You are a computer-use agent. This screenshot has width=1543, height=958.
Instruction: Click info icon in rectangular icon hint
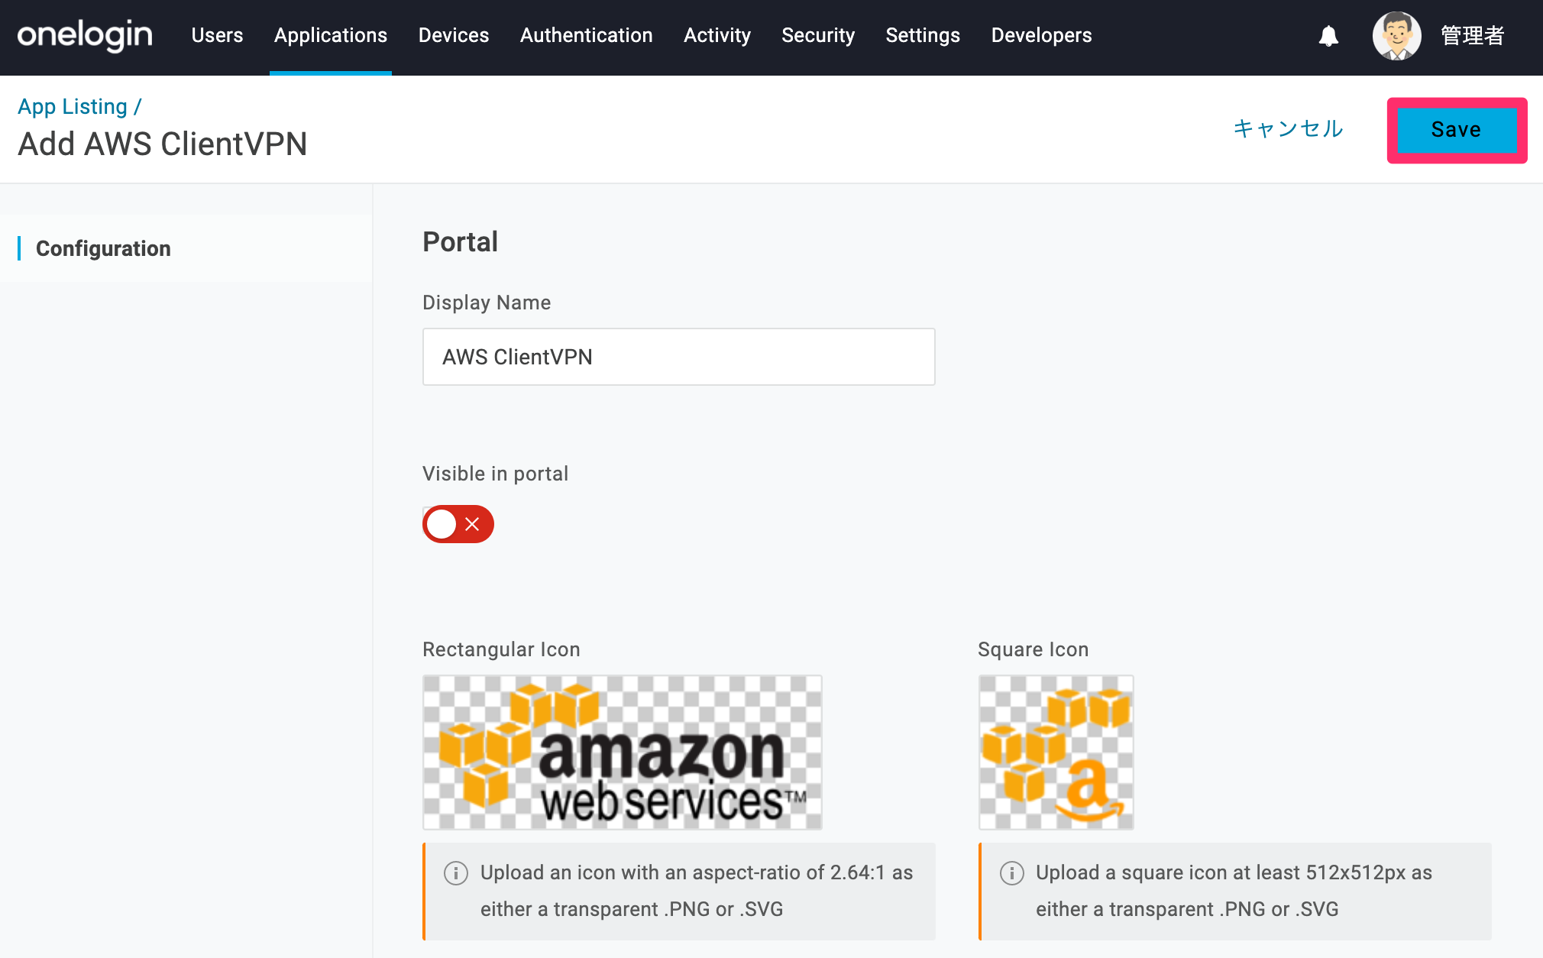pos(456,872)
